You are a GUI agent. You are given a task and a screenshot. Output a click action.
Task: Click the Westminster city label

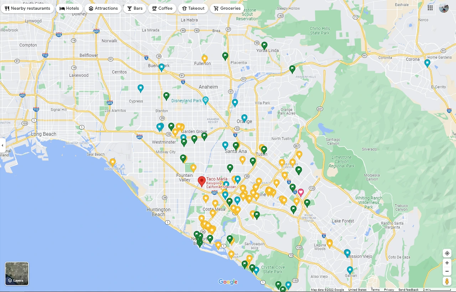(164, 142)
